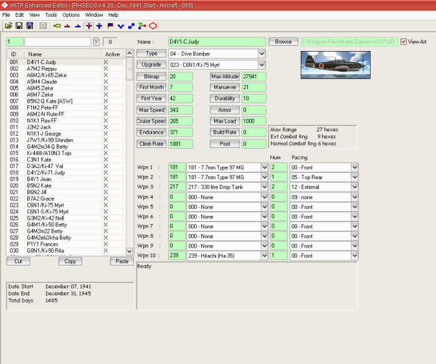Screen dimensions: 436x364
Task: Click the blue floppy disk save-as icon
Action: [29, 26]
